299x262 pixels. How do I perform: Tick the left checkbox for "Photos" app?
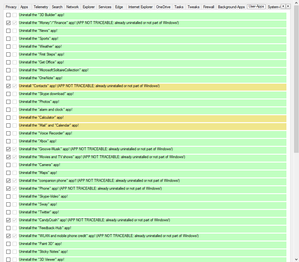[x=8, y=102]
